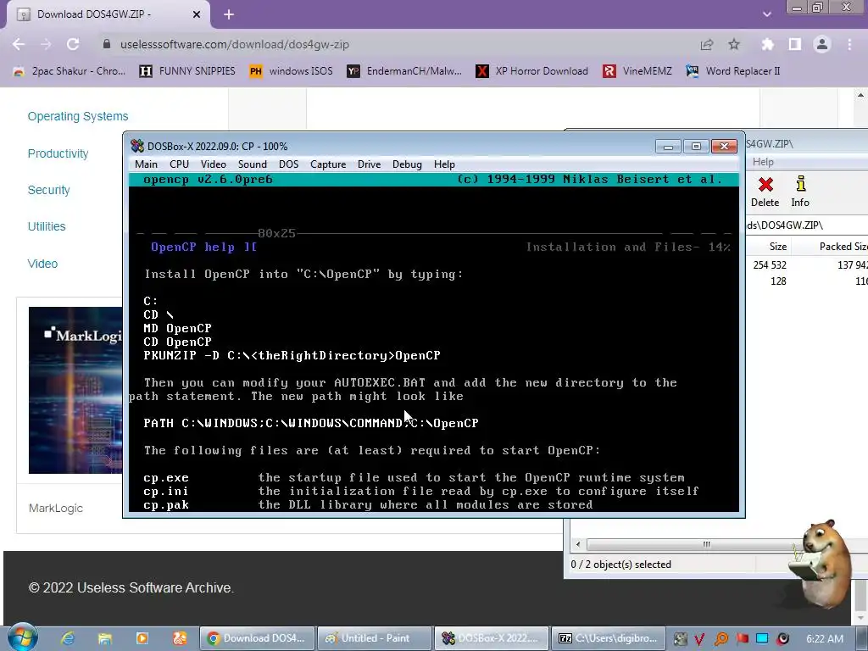Open the EndermanCH/Malw... bookmark
The width and height of the screenshot is (868, 651).
404,71
